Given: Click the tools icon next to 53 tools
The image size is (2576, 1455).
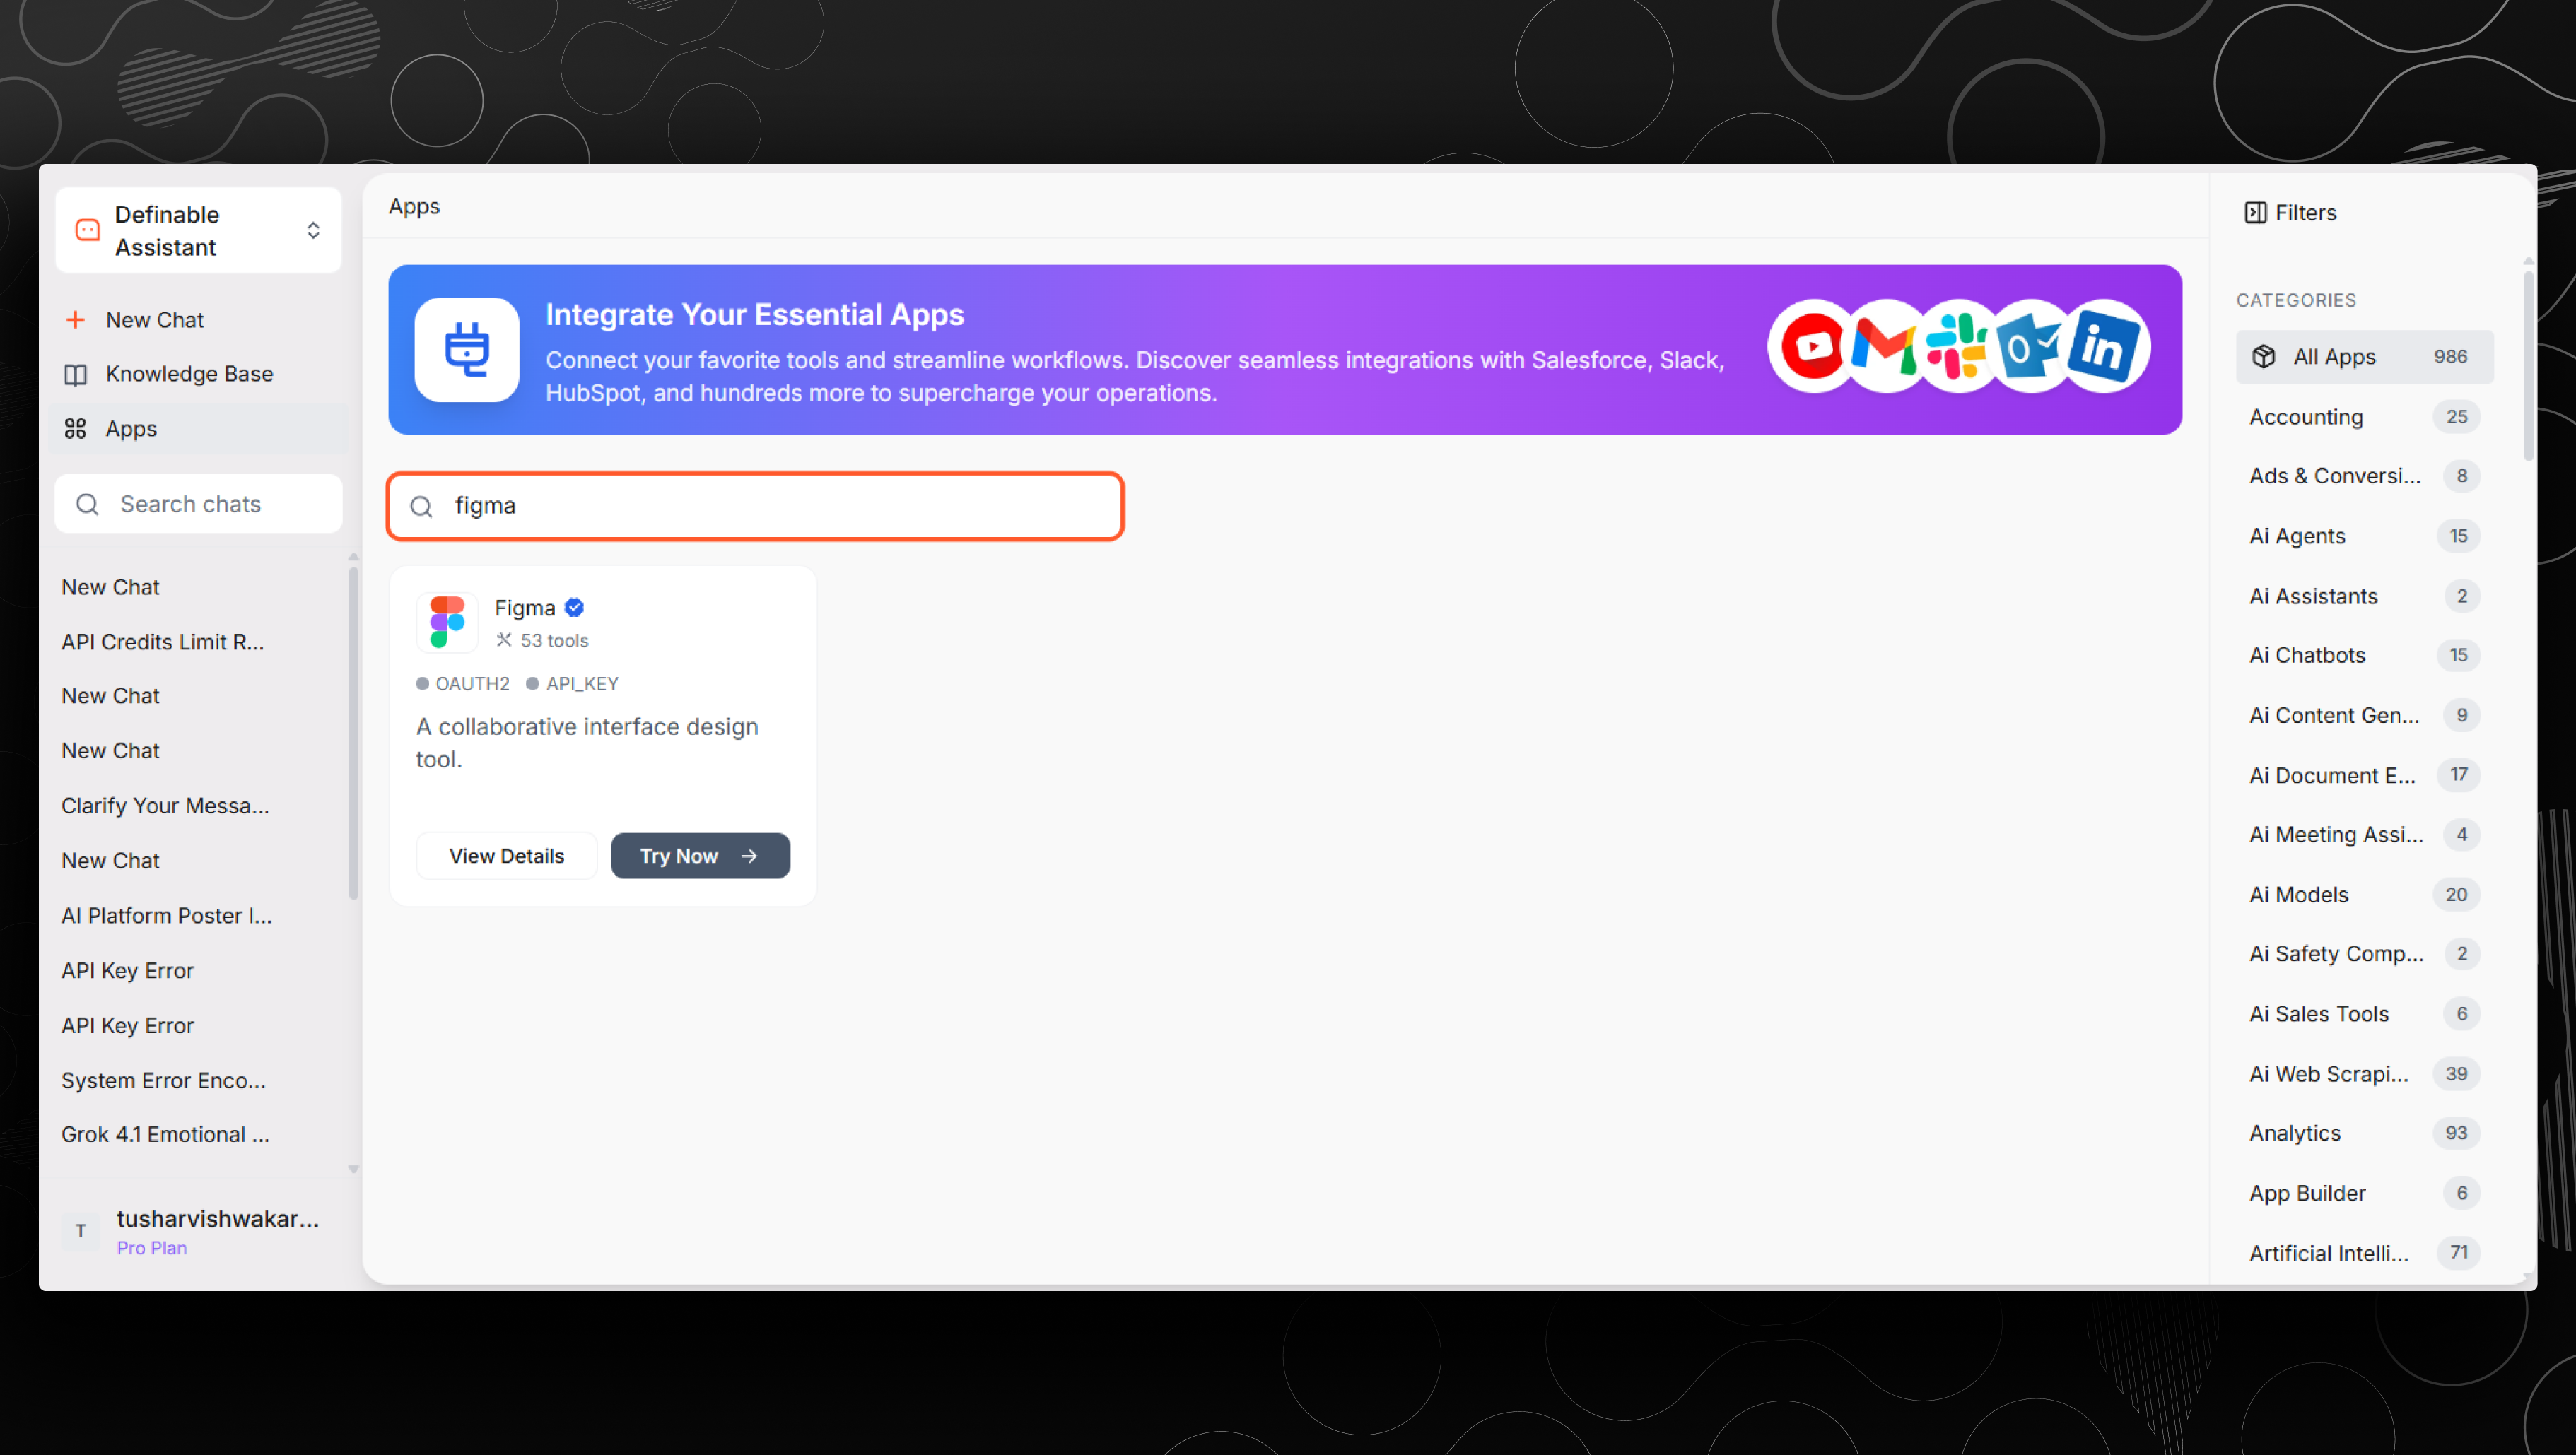Looking at the screenshot, I should coord(504,640).
